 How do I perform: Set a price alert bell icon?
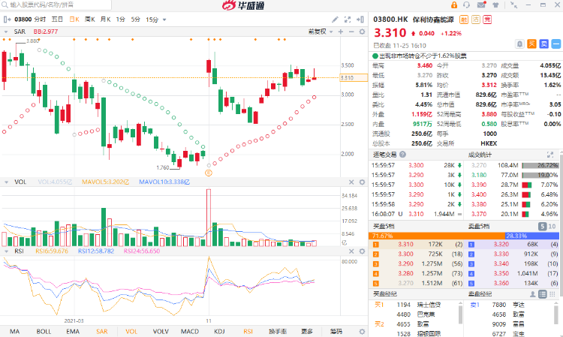(x=519, y=44)
